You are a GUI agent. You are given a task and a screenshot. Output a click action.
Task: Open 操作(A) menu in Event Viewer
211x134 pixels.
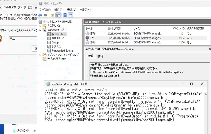(59, 10)
